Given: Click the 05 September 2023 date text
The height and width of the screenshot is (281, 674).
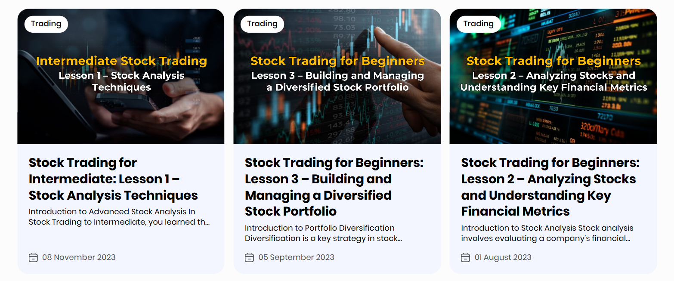Looking at the screenshot, I should [x=296, y=257].
